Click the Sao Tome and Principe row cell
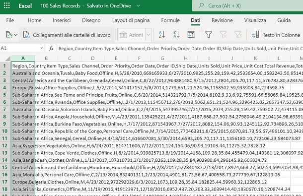The image size is (303, 196). pyautogui.click(x=23, y=95)
